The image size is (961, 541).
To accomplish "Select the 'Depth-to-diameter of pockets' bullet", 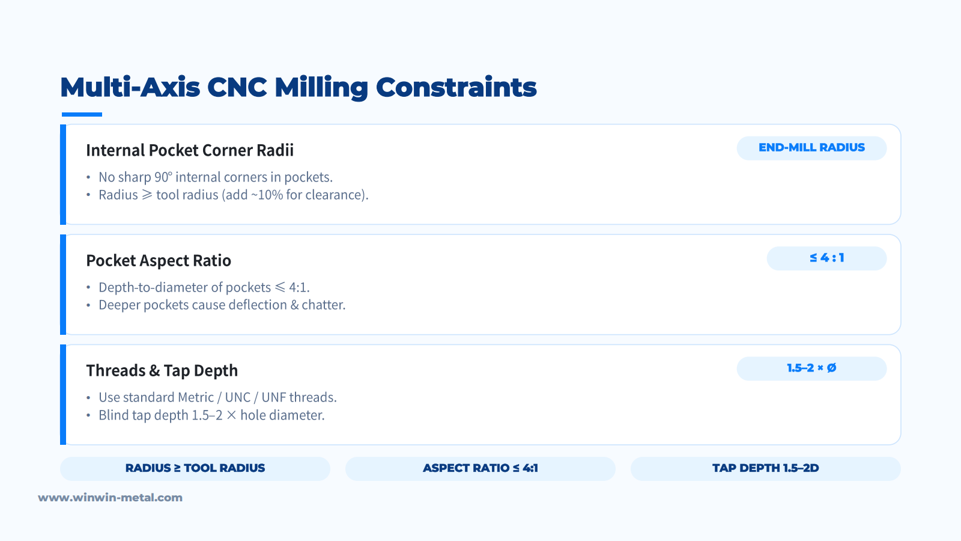I will pos(204,287).
